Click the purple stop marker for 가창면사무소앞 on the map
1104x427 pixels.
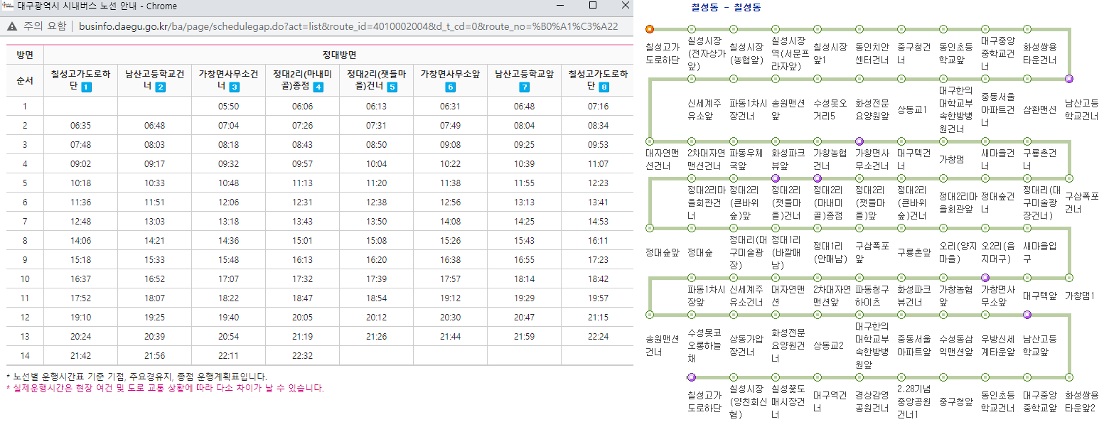click(x=985, y=278)
